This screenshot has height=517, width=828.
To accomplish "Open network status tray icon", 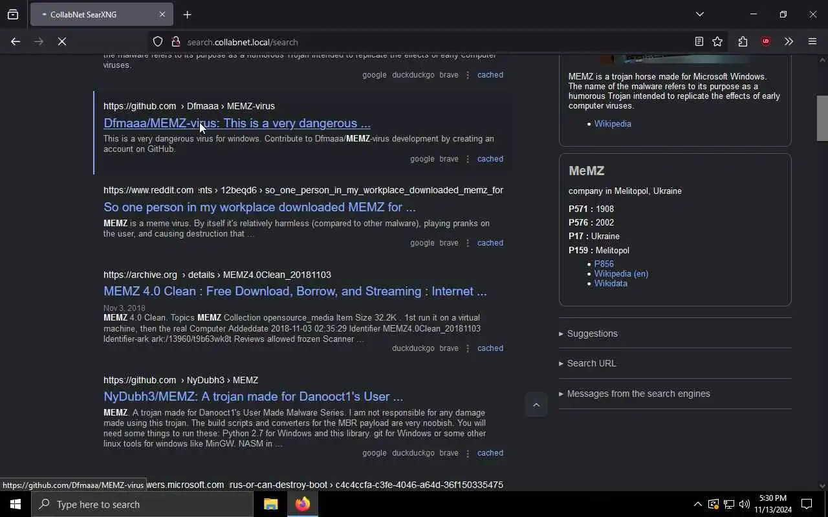I will click(728, 504).
